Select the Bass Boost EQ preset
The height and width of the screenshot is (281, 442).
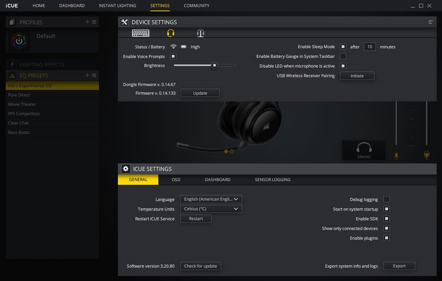(x=52, y=132)
